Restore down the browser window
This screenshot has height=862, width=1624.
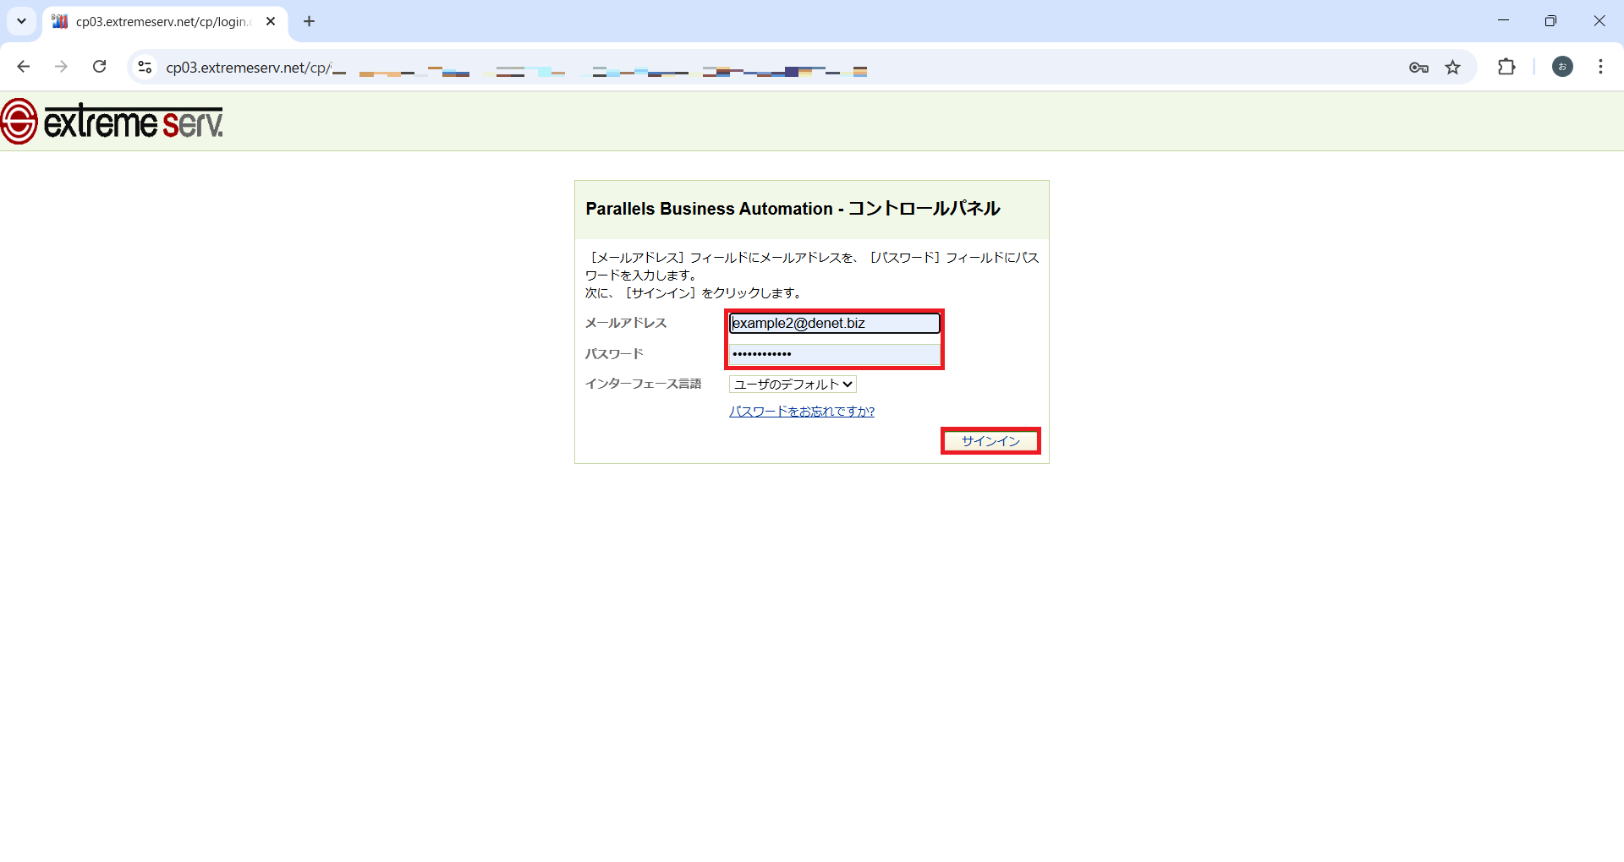1550,21
